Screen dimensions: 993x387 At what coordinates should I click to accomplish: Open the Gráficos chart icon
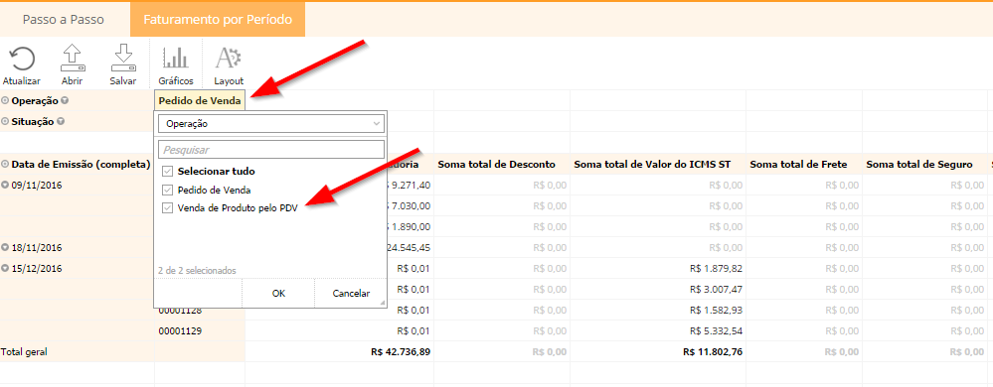(x=175, y=59)
